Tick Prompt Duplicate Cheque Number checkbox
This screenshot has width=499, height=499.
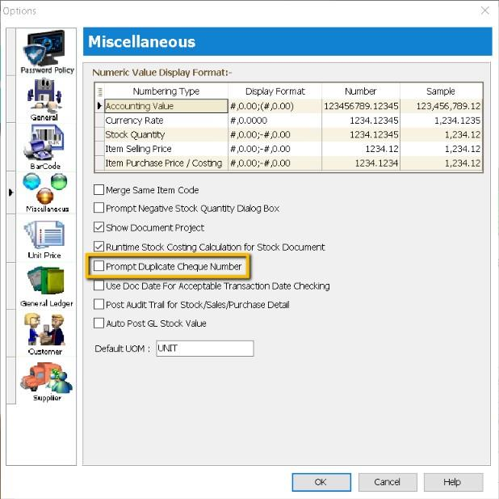[99, 266]
